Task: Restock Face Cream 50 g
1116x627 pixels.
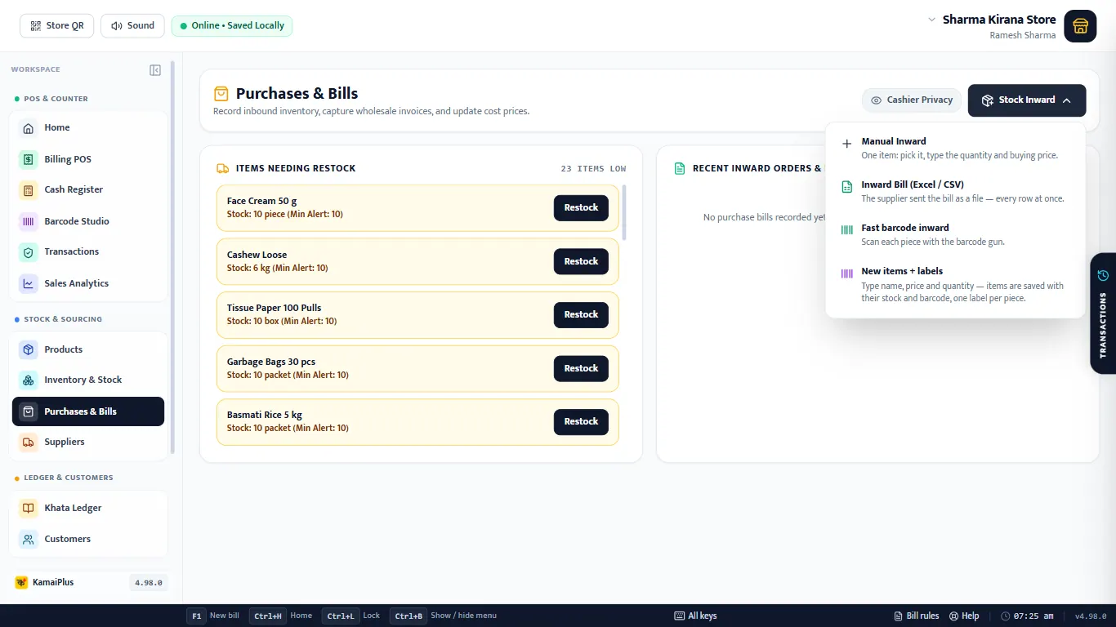Action: [x=581, y=208]
